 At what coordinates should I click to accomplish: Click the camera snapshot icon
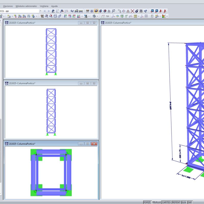coord(141,11)
